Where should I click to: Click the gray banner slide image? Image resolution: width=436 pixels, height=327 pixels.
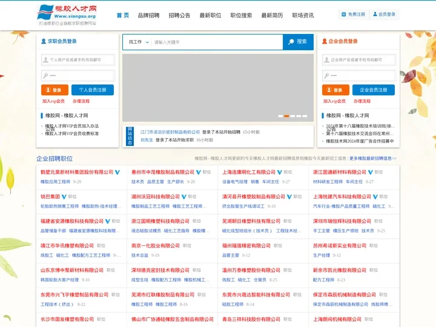point(218,88)
